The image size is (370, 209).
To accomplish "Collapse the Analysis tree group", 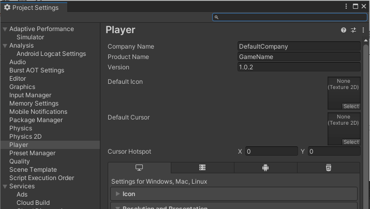I will tap(5, 46).
